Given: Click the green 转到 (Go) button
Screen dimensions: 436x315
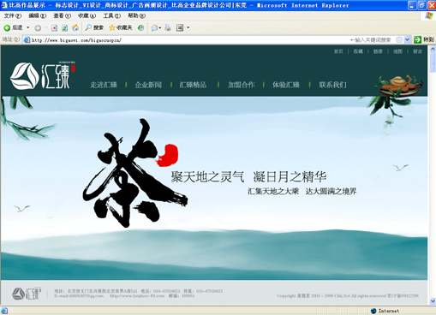Looking at the screenshot, I should pos(424,39).
